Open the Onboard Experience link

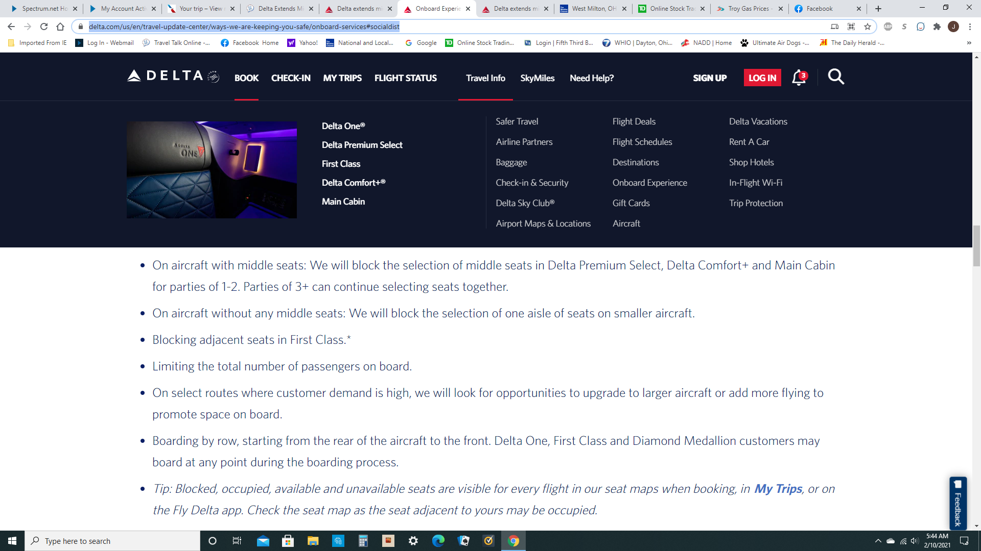click(650, 183)
